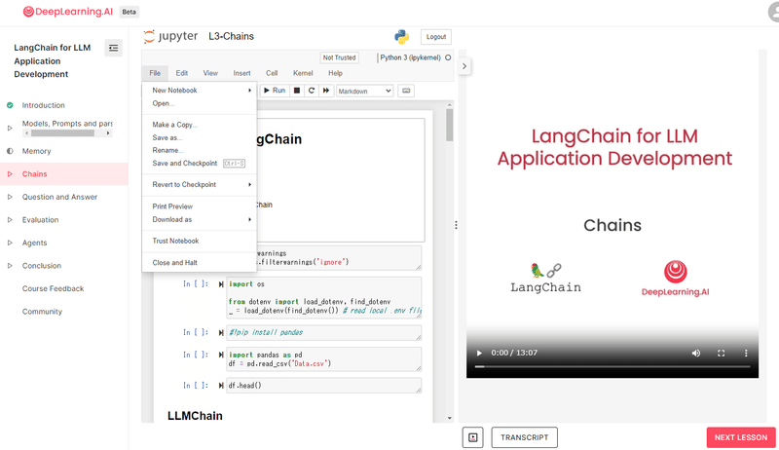Click the panel divider three-dot handle
Viewport: 779px width, 450px height.
[456, 225]
